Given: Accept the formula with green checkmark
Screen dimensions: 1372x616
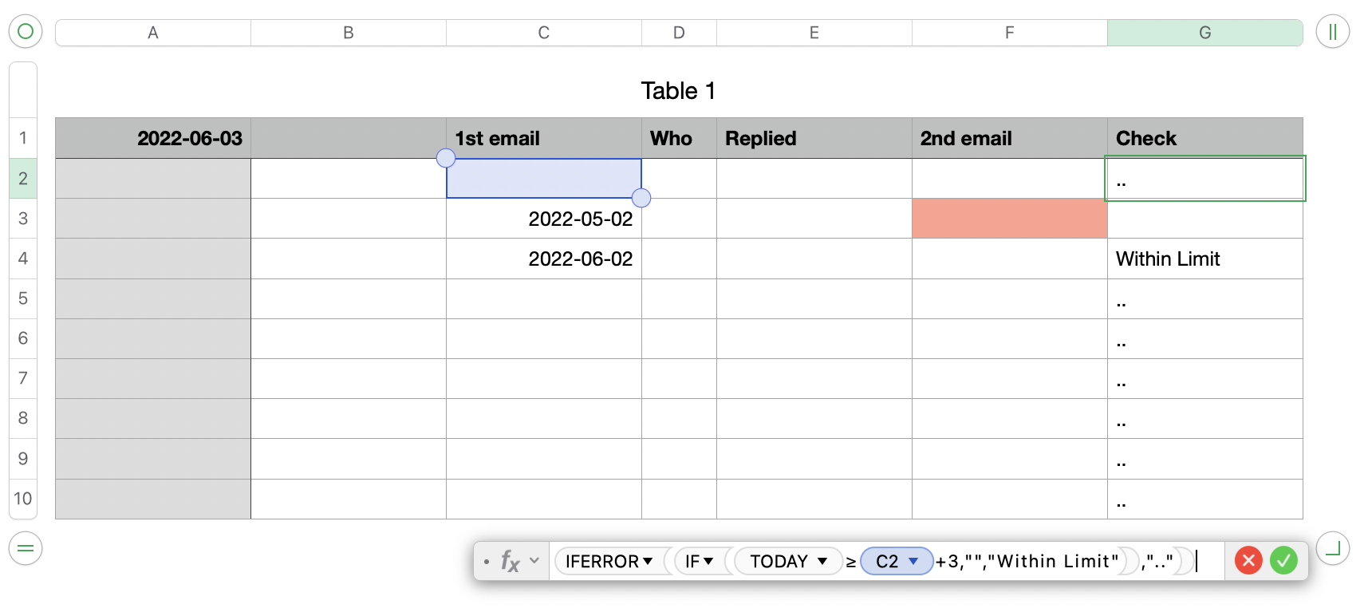Looking at the screenshot, I should (x=1283, y=561).
